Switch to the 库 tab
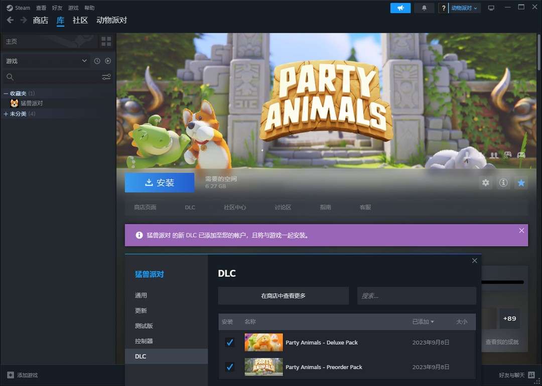This screenshot has height=386, width=542. [x=61, y=20]
